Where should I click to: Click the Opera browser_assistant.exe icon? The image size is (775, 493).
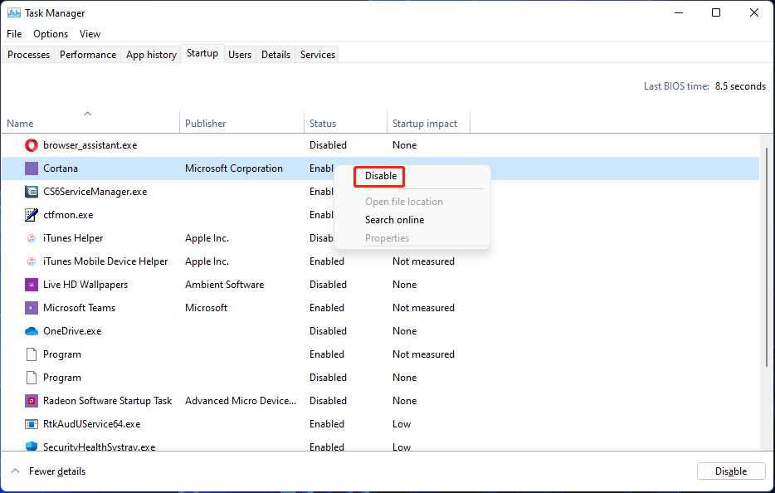point(32,145)
